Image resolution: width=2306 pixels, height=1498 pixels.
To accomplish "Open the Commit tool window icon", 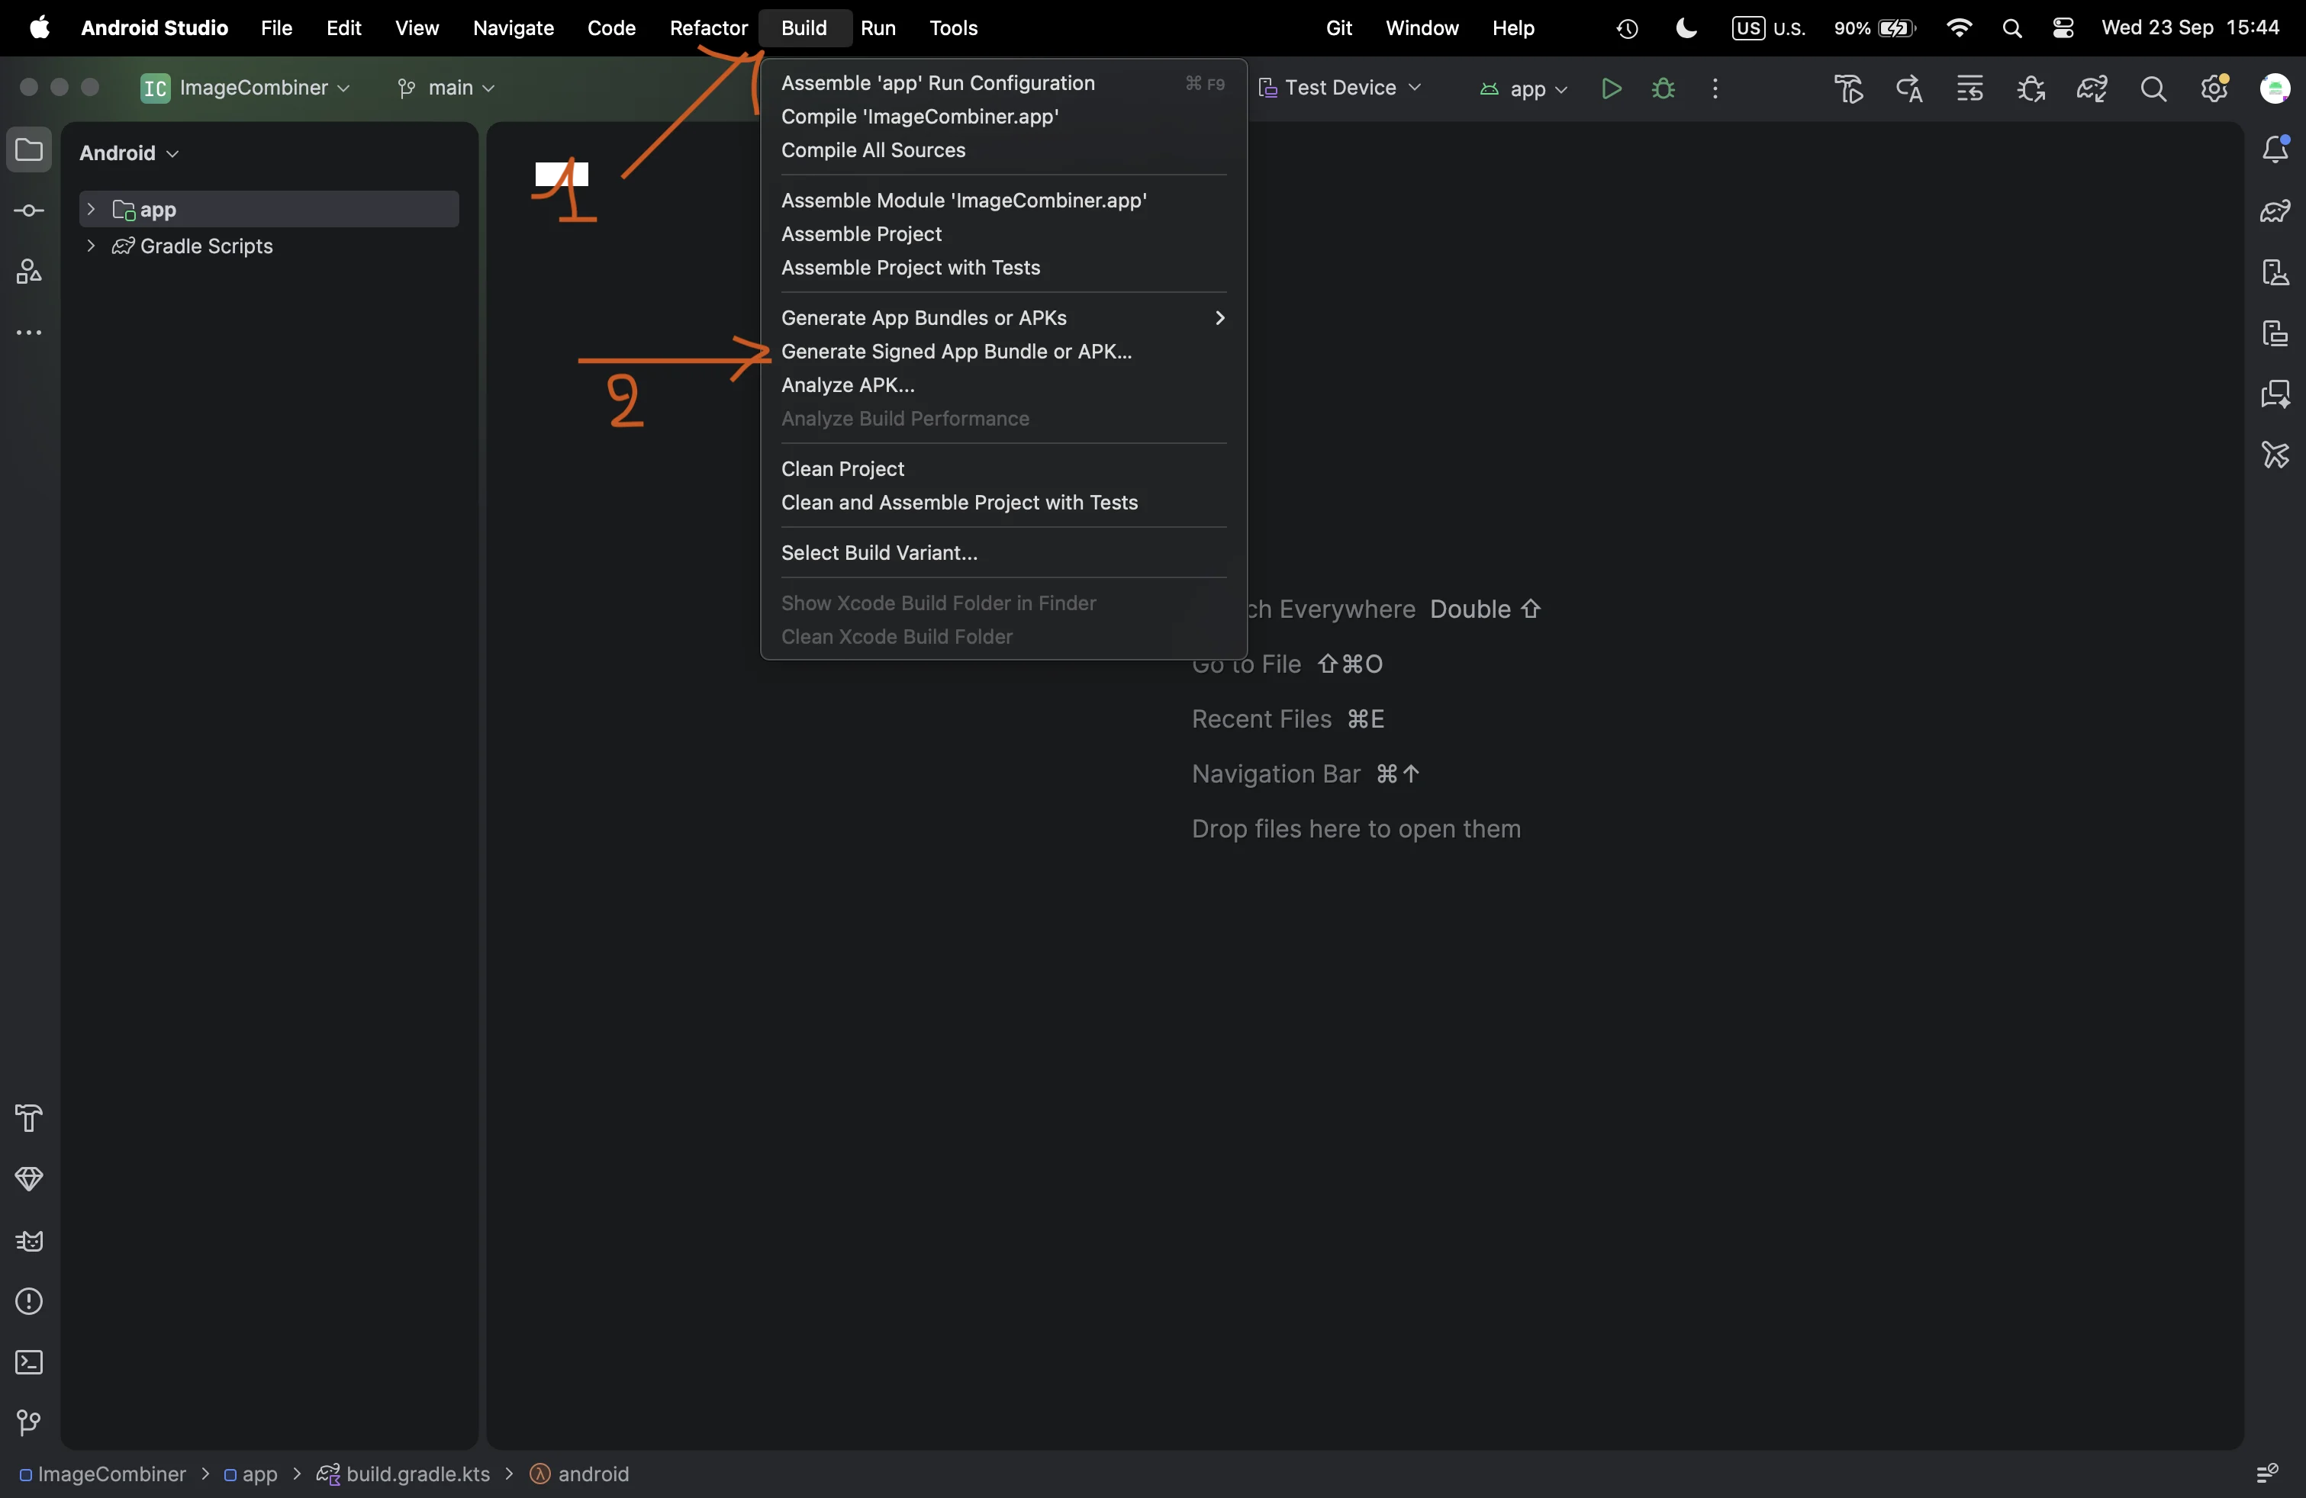I will [x=29, y=211].
